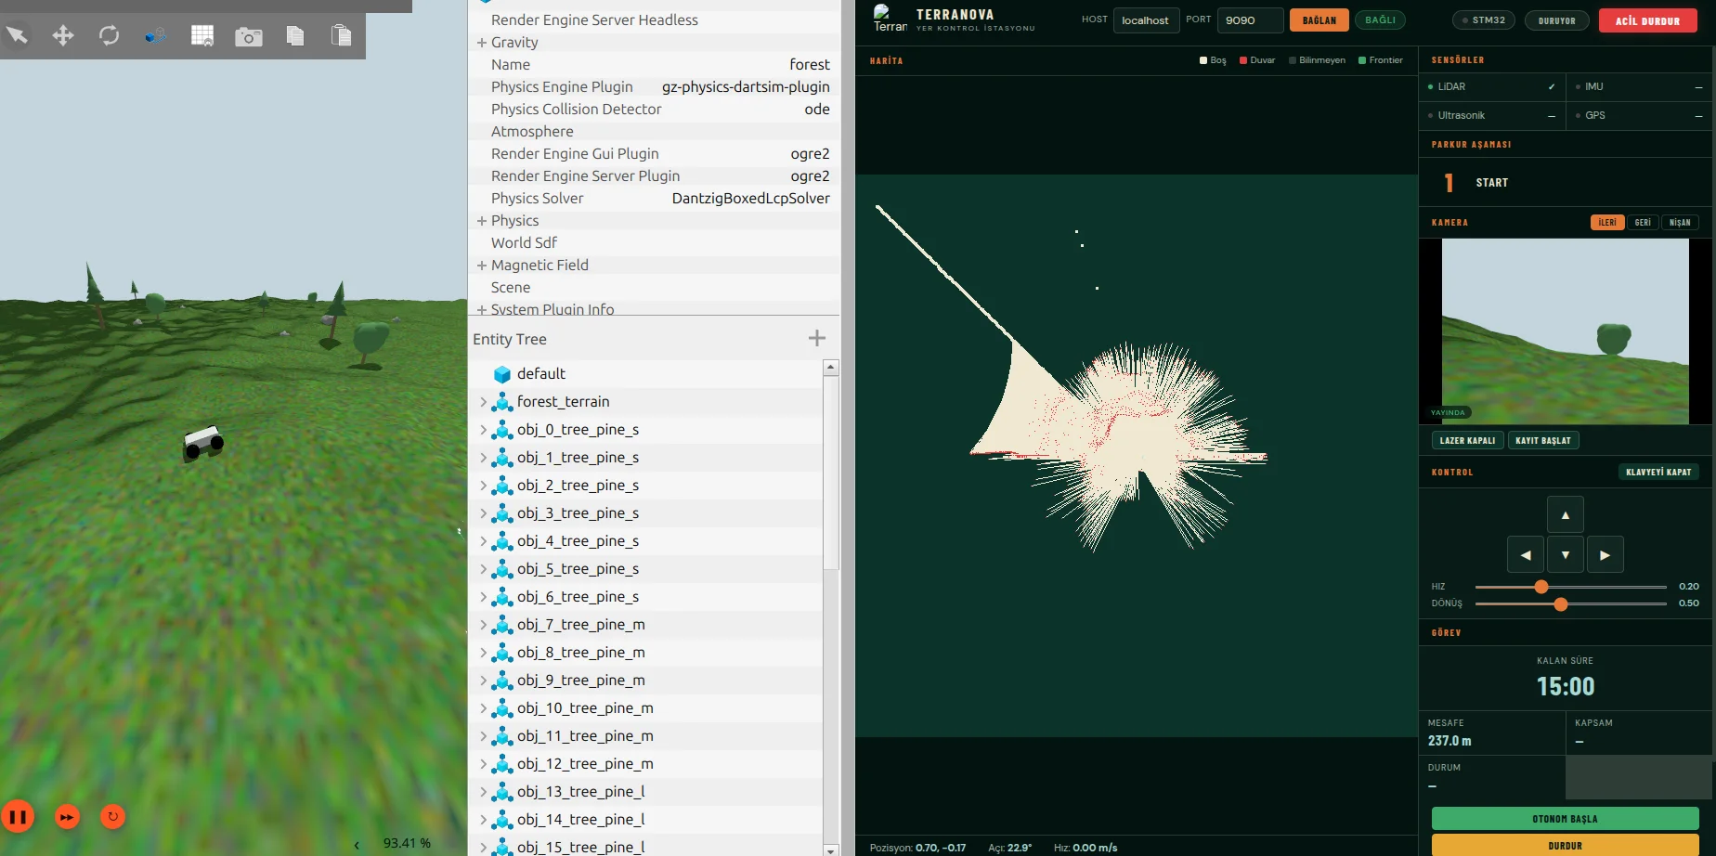Open the grid configuration tool

click(x=202, y=36)
